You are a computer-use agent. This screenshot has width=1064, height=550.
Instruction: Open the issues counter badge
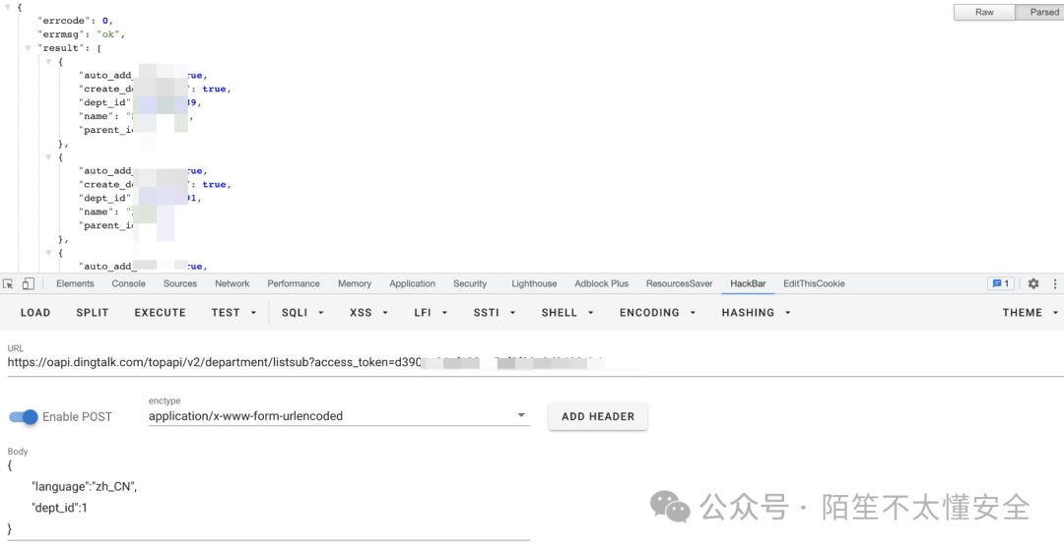pos(1001,283)
